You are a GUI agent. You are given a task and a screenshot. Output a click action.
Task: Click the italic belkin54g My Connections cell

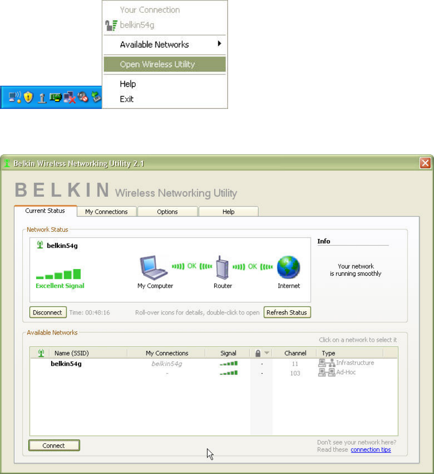pyautogui.click(x=167, y=364)
